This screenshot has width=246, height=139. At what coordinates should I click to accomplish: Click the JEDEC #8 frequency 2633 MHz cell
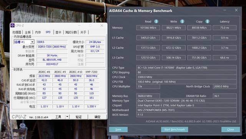pyautogui.click(x=44, y=76)
